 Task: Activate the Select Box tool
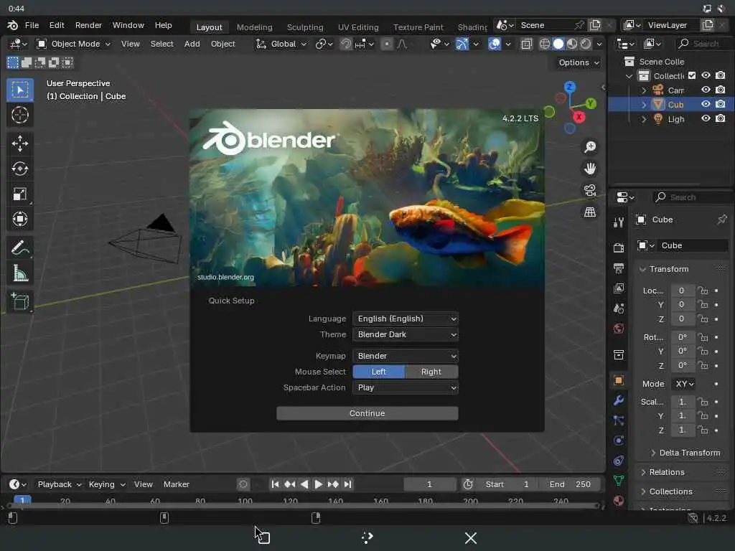point(19,90)
